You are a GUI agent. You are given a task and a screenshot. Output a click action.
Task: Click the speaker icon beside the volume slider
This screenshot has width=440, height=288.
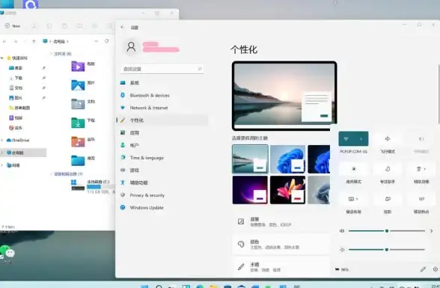[342, 231]
